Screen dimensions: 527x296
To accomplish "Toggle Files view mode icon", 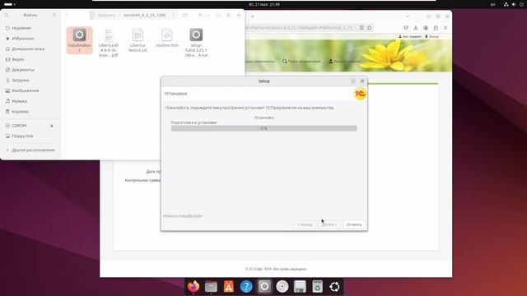I will pyautogui.click(x=201, y=15).
